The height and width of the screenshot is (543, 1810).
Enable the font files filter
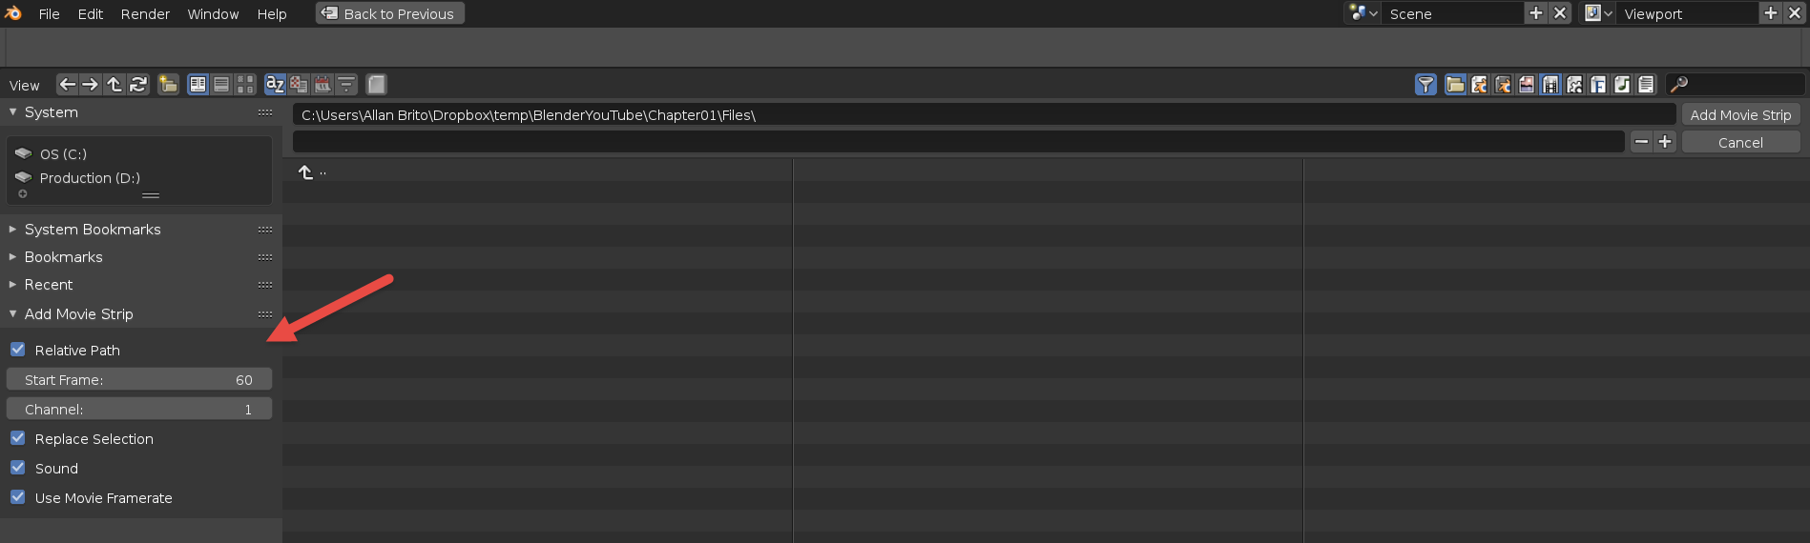(x=1598, y=85)
